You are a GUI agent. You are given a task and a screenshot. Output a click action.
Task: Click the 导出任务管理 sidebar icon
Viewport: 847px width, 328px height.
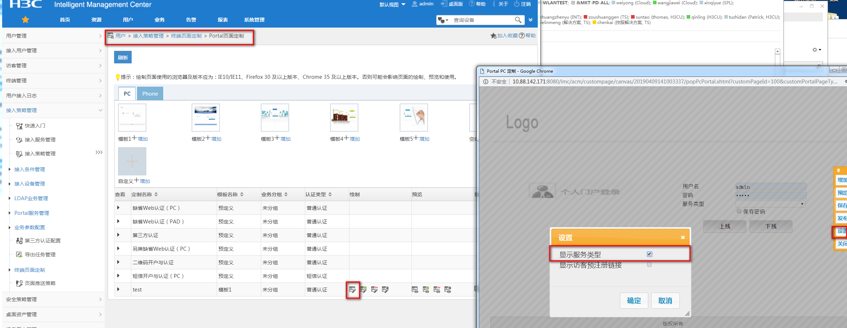coord(19,255)
